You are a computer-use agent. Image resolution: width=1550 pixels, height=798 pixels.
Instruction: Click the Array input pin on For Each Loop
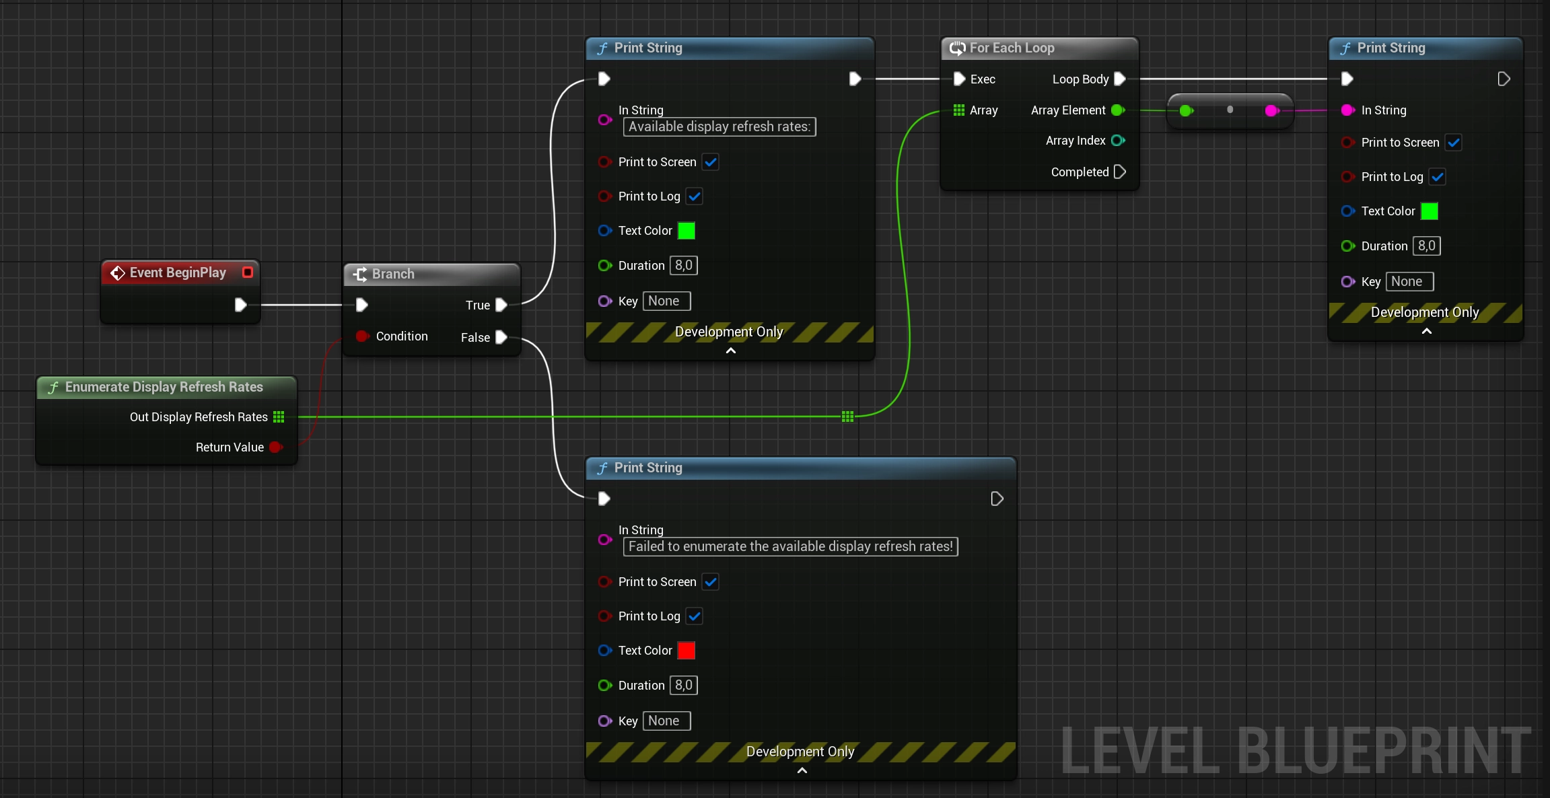[958, 110]
